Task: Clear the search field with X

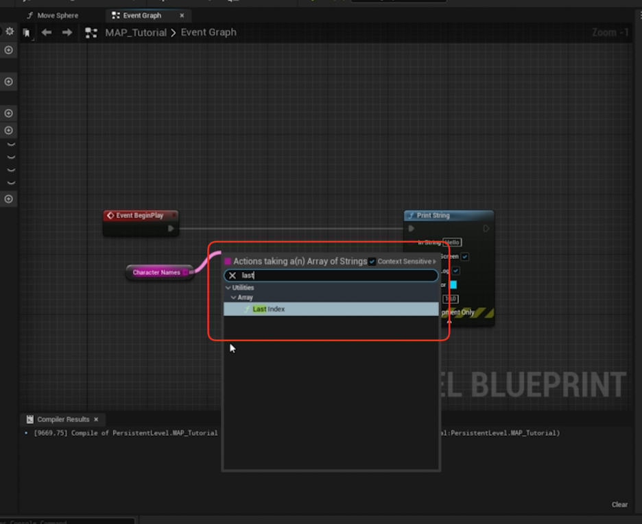Action: tap(232, 275)
